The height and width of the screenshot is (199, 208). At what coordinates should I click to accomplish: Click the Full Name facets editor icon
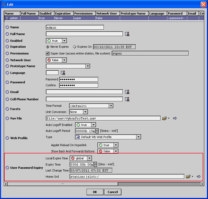(127, 34)
